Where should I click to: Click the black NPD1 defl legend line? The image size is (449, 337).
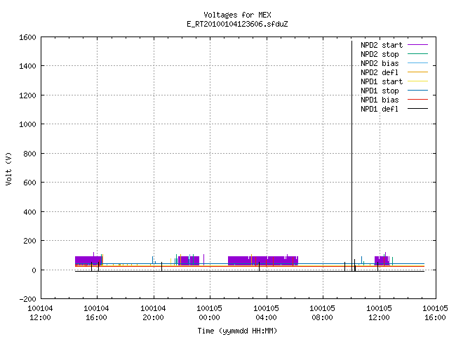[417, 109]
